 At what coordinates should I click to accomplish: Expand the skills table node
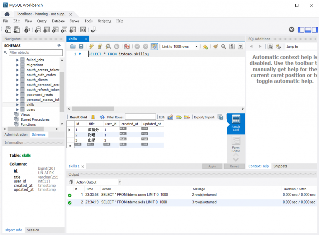tap(17, 105)
